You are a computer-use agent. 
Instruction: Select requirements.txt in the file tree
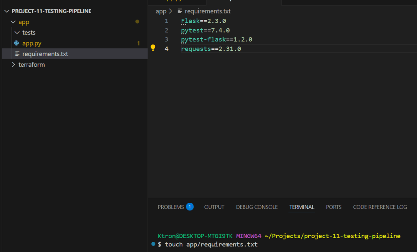45,54
